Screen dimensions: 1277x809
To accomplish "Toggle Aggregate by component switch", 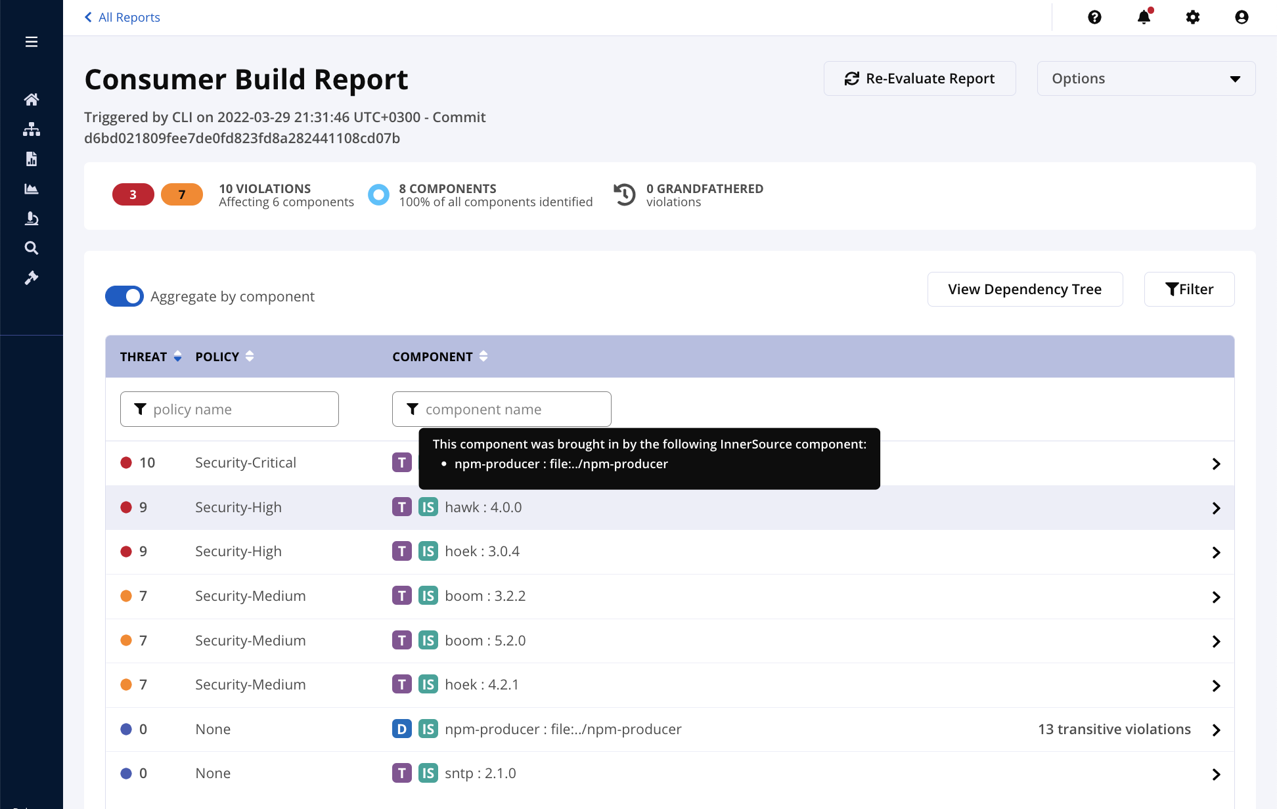I will click(124, 296).
